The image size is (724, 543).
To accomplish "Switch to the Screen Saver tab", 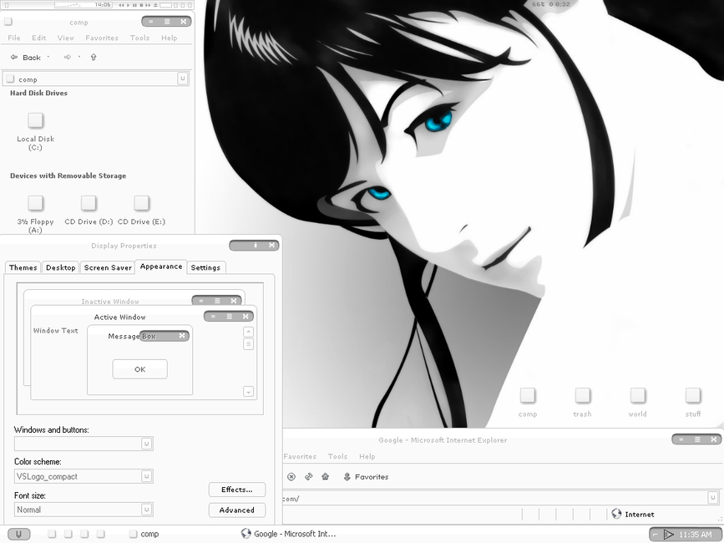I will [108, 268].
